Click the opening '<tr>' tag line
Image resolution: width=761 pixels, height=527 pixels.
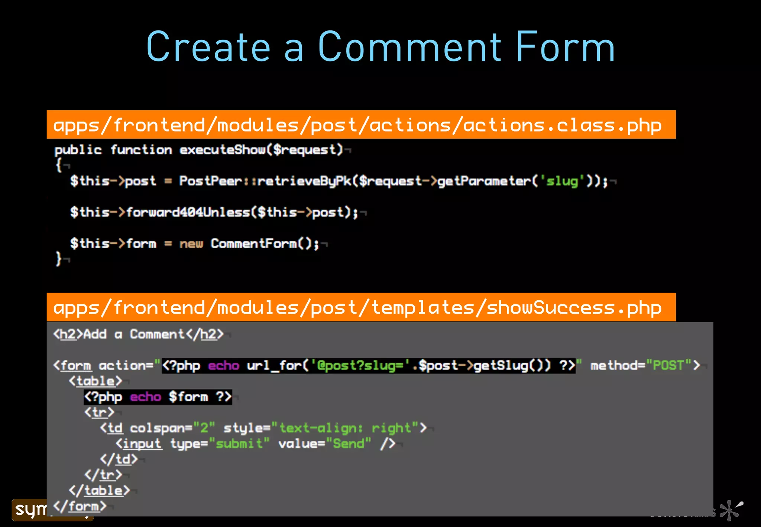[x=99, y=412]
